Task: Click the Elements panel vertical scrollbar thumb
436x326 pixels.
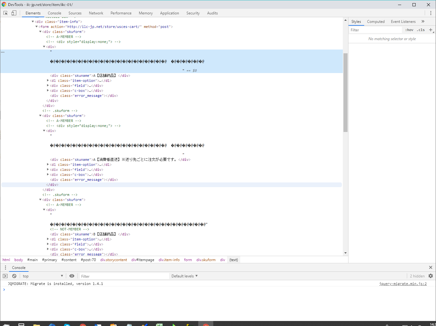Action: pos(345,92)
